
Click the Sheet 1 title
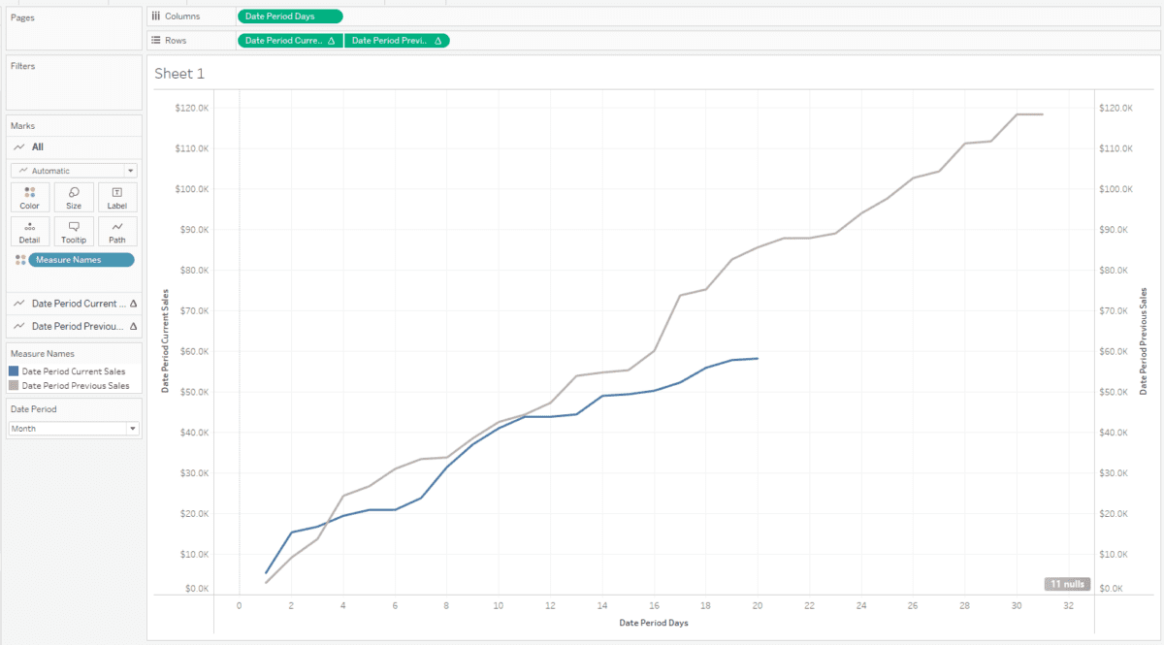pos(179,74)
